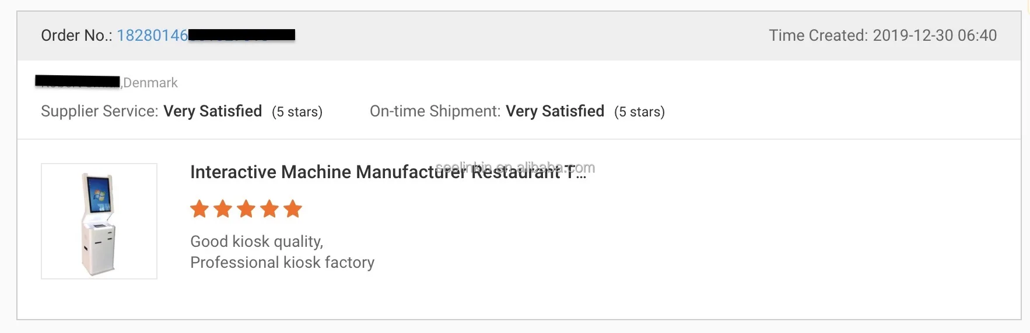Click the "Good kiosk quality," review line

click(x=257, y=242)
